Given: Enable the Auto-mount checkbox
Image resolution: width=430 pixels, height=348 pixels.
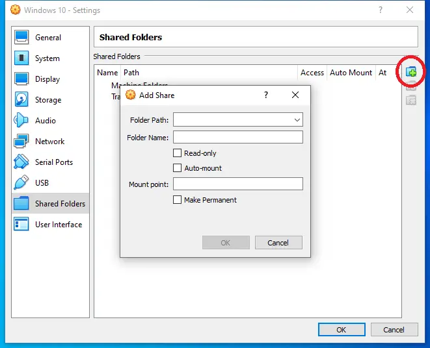Looking at the screenshot, I should coord(177,168).
